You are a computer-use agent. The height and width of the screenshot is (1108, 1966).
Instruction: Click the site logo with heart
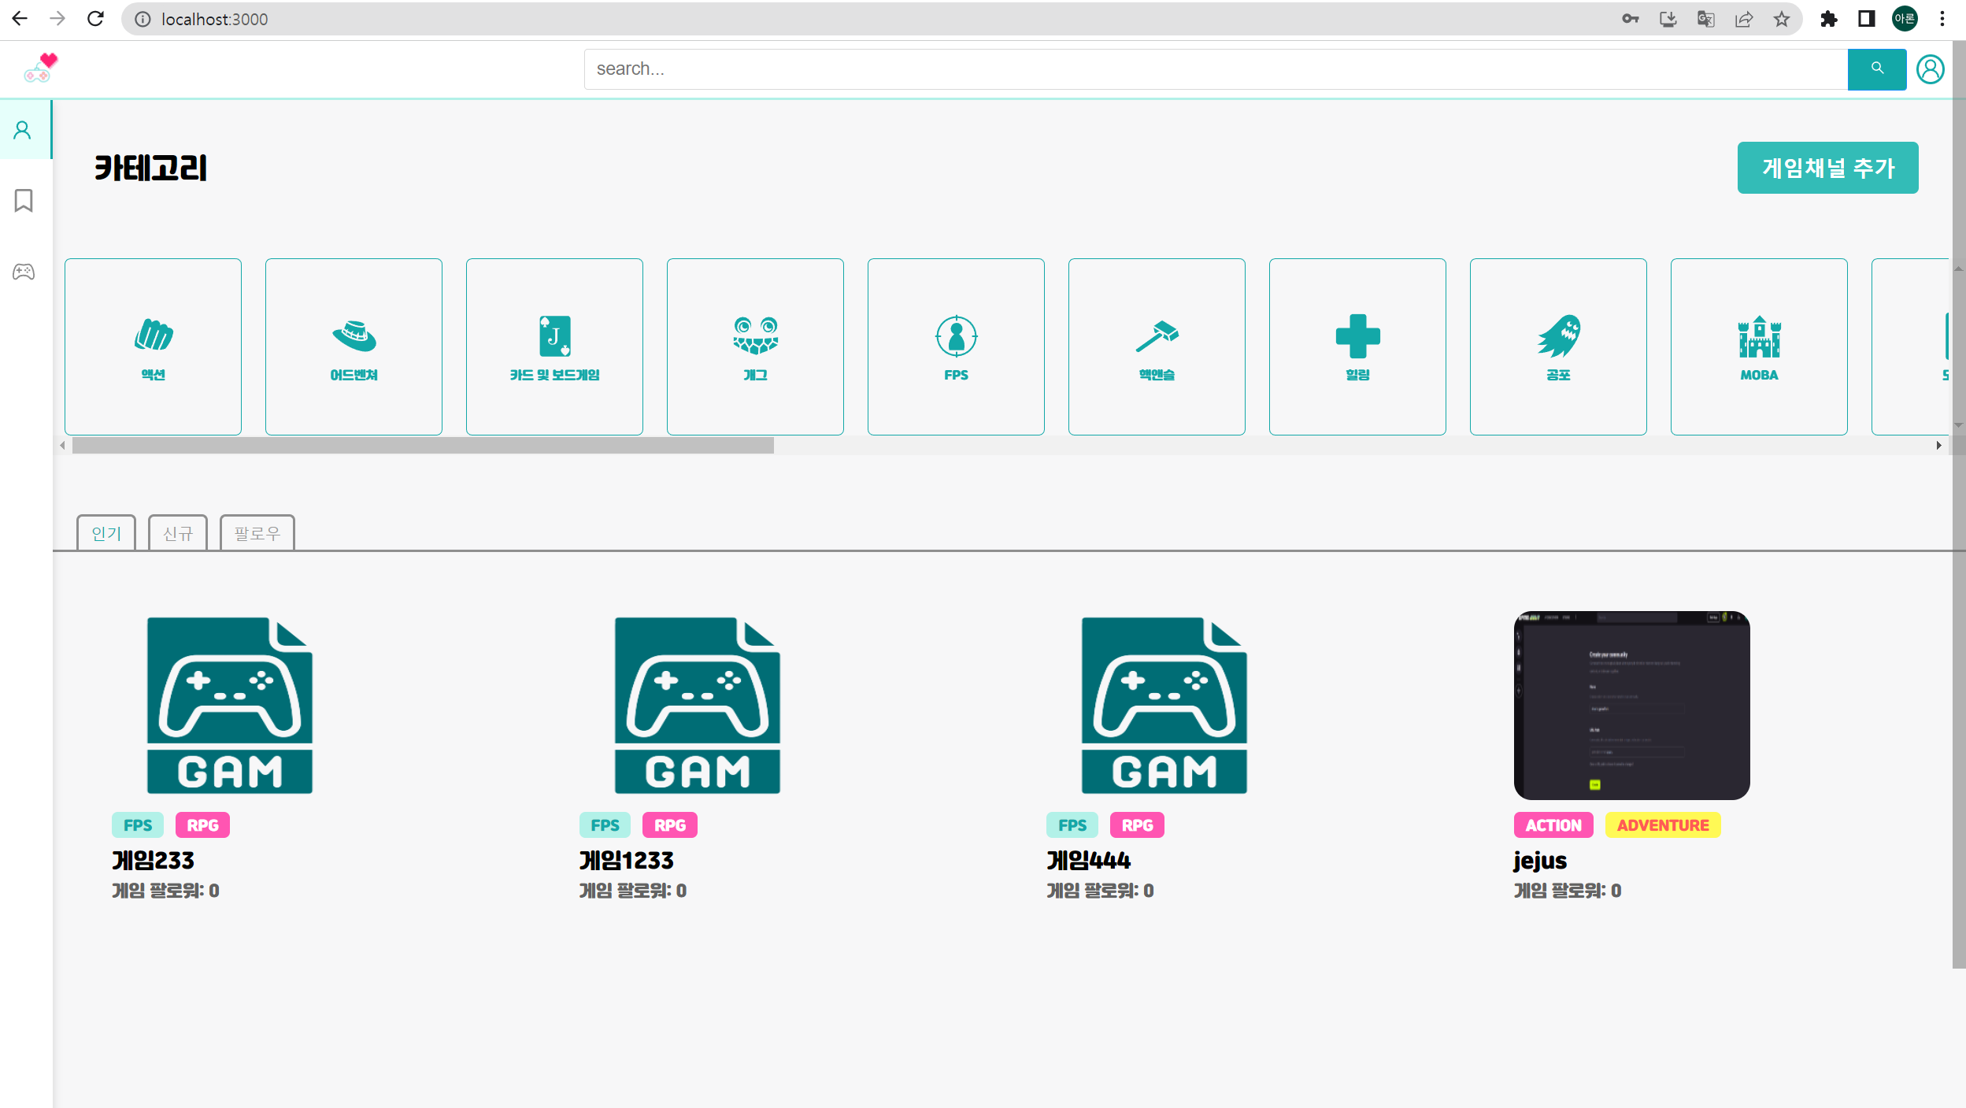tap(41, 69)
